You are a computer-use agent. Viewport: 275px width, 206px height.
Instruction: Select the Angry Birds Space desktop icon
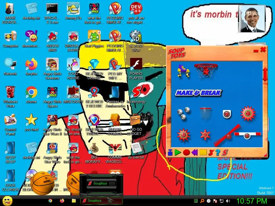(x=52, y=97)
